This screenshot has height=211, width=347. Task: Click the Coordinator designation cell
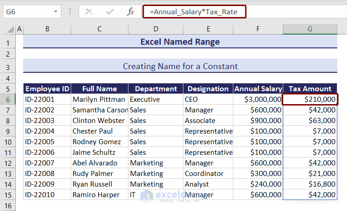[x=208, y=173]
